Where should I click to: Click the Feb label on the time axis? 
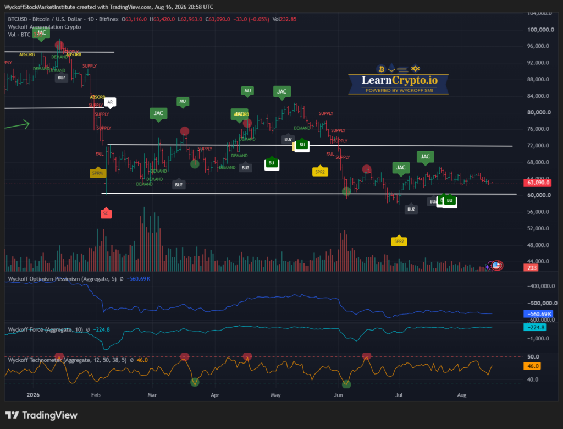(x=96, y=395)
